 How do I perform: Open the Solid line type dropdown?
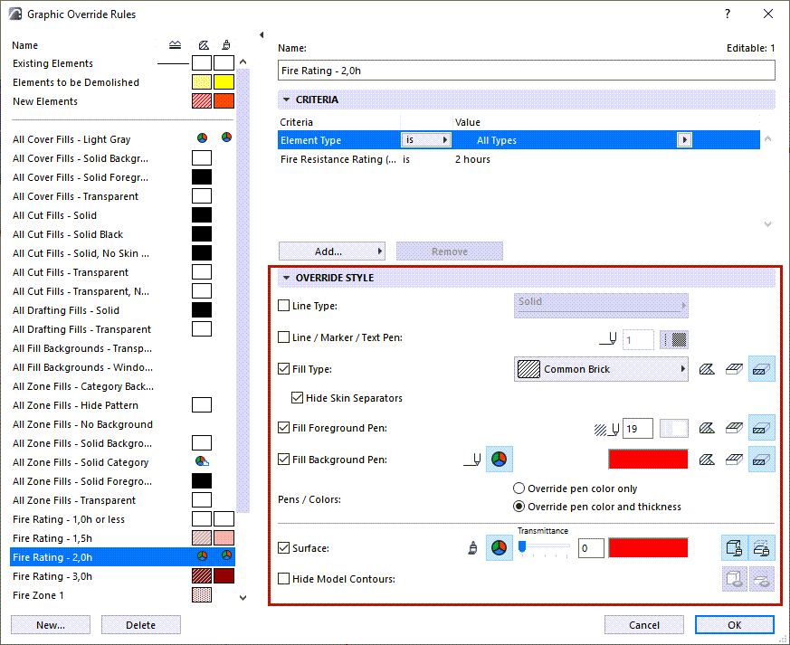tap(601, 305)
